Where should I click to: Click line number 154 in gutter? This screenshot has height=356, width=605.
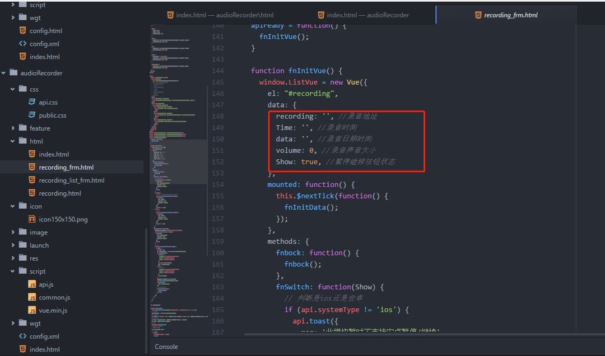point(217,184)
